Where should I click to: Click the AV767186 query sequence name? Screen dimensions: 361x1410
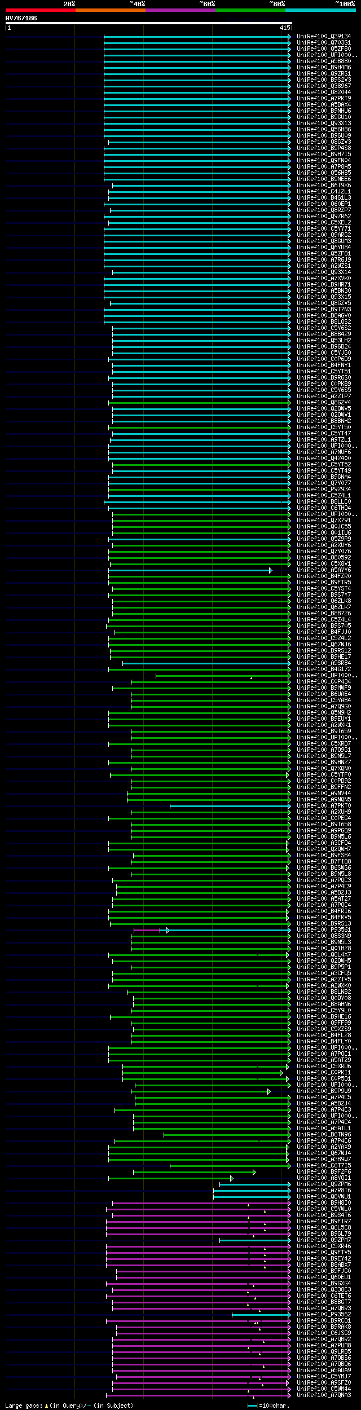tap(21, 19)
